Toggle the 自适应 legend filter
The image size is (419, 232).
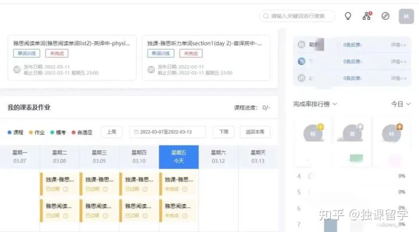pyautogui.click(x=82, y=133)
